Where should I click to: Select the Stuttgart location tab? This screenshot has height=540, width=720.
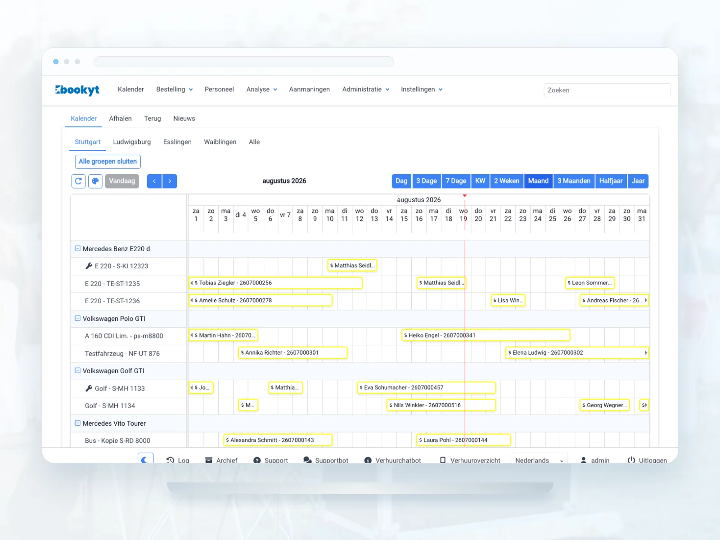pos(88,142)
